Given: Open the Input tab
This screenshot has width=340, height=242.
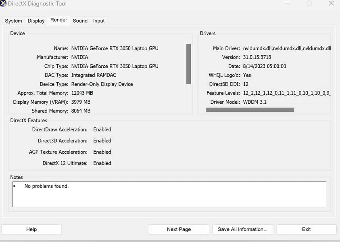Looking at the screenshot, I should (99, 21).
